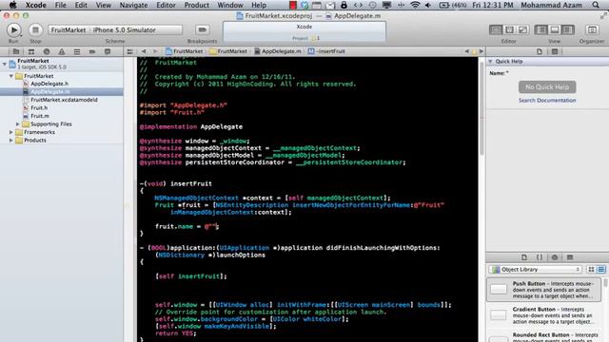Open the Organizer window

592,29
